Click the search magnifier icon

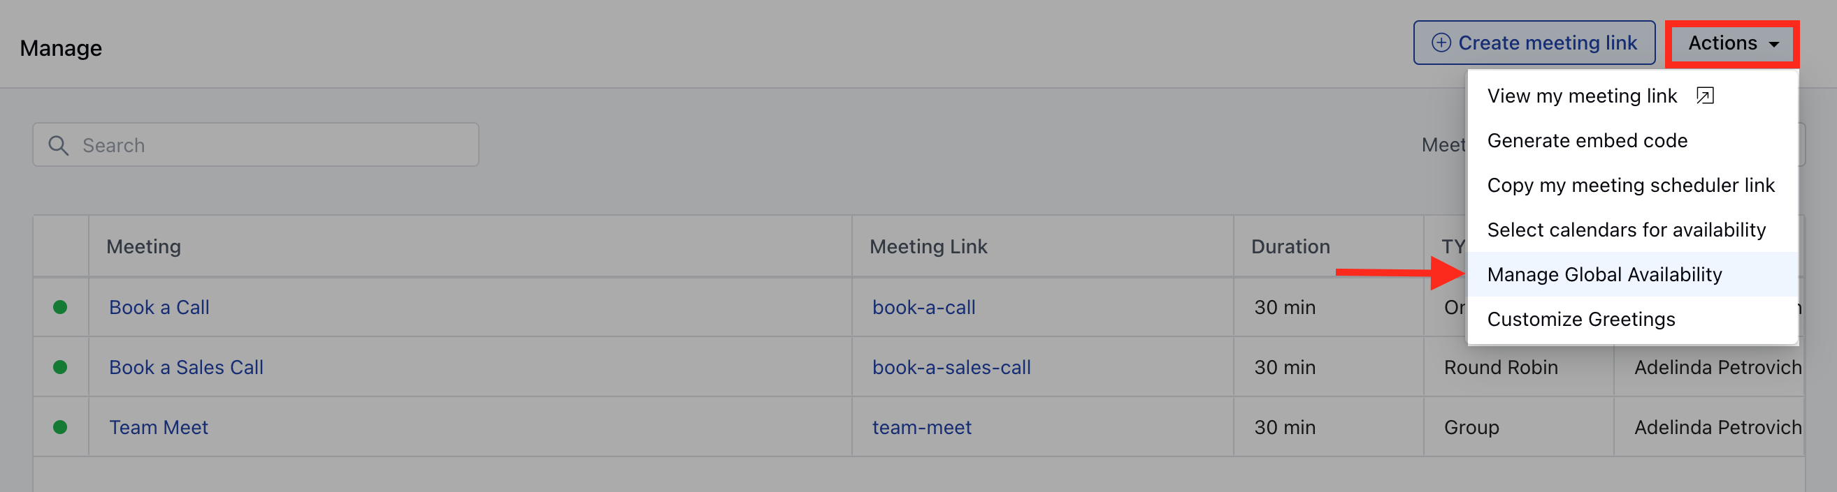[59, 145]
